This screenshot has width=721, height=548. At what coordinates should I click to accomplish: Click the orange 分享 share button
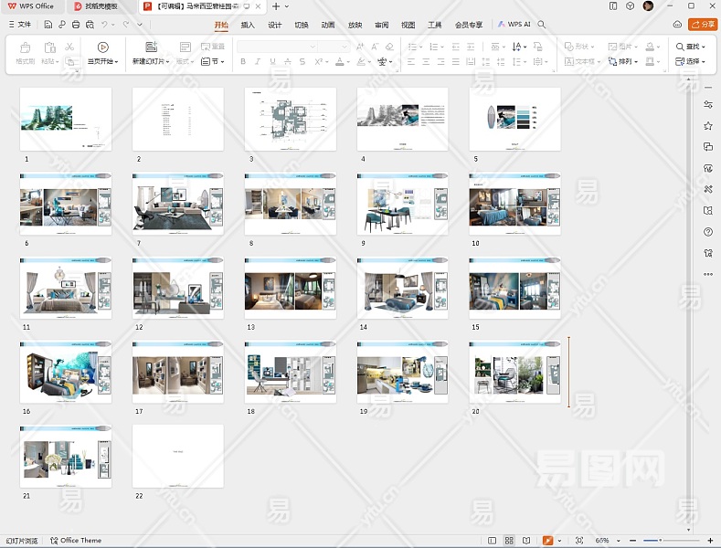coord(703,25)
